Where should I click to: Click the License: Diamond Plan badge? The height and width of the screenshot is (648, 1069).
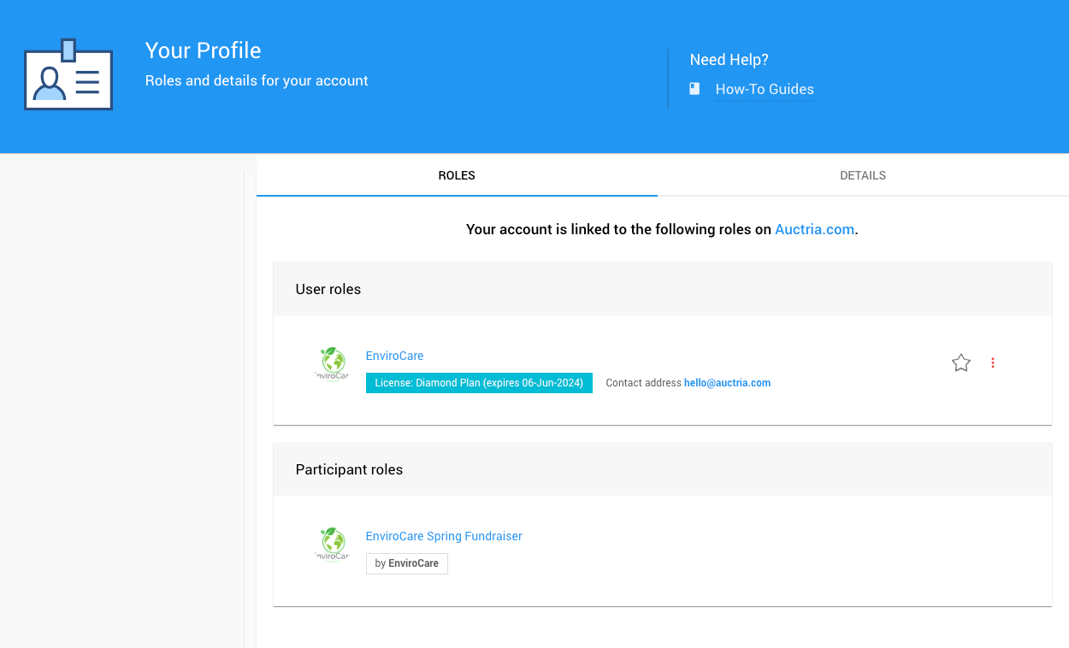pyautogui.click(x=479, y=383)
